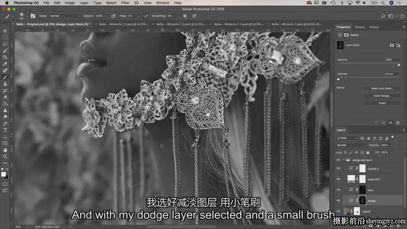Screen dimensions: 407x229
Task: Hide the Curves 2 layer
Action: point(338,168)
